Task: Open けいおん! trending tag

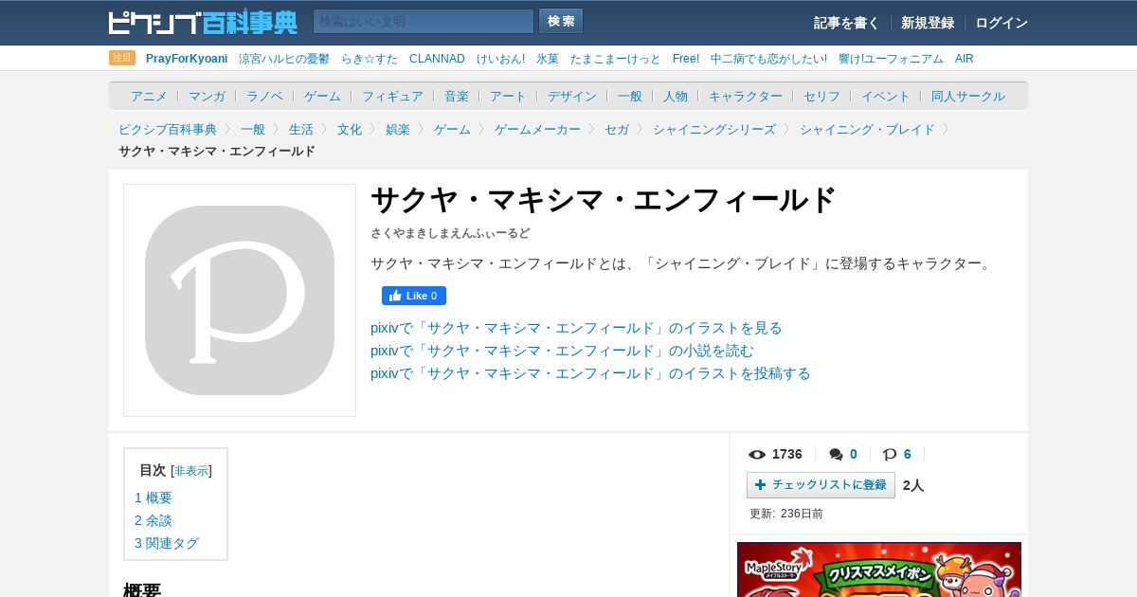Action: [500, 59]
